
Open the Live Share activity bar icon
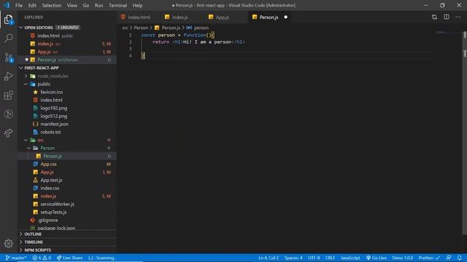click(8, 133)
